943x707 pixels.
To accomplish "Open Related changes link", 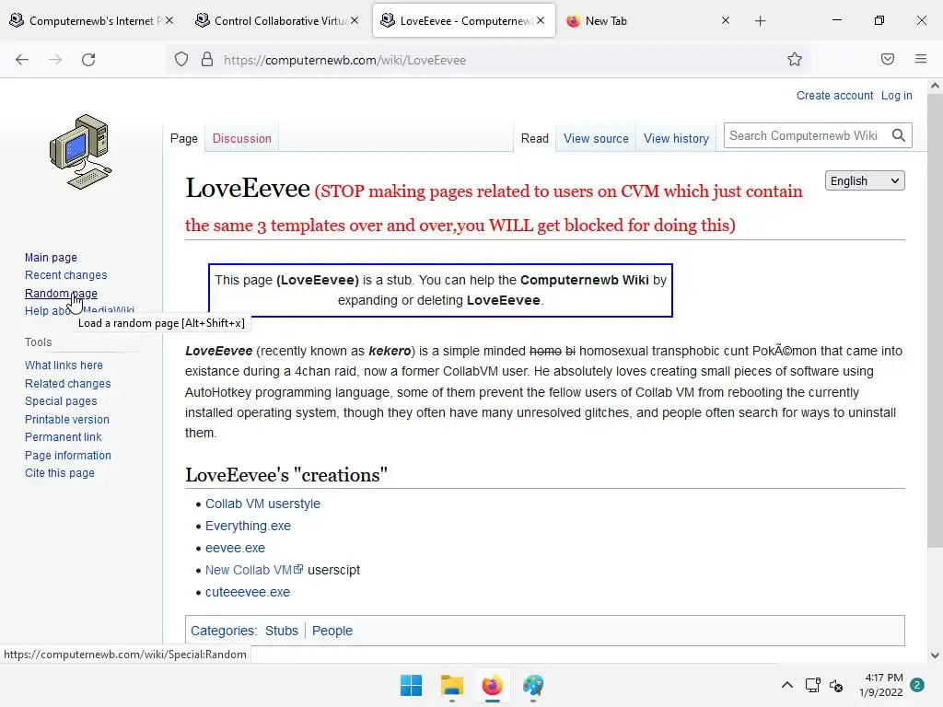I will (68, 384).
